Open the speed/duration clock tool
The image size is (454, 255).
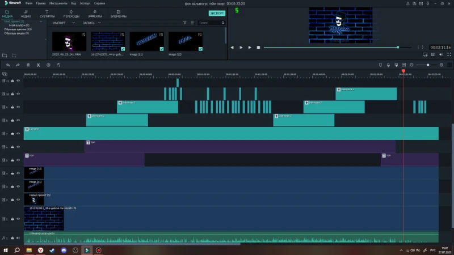(48, 65)
